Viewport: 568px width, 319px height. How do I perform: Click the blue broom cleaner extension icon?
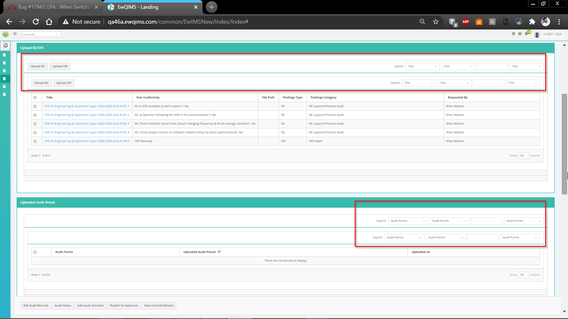pos(519,22)
